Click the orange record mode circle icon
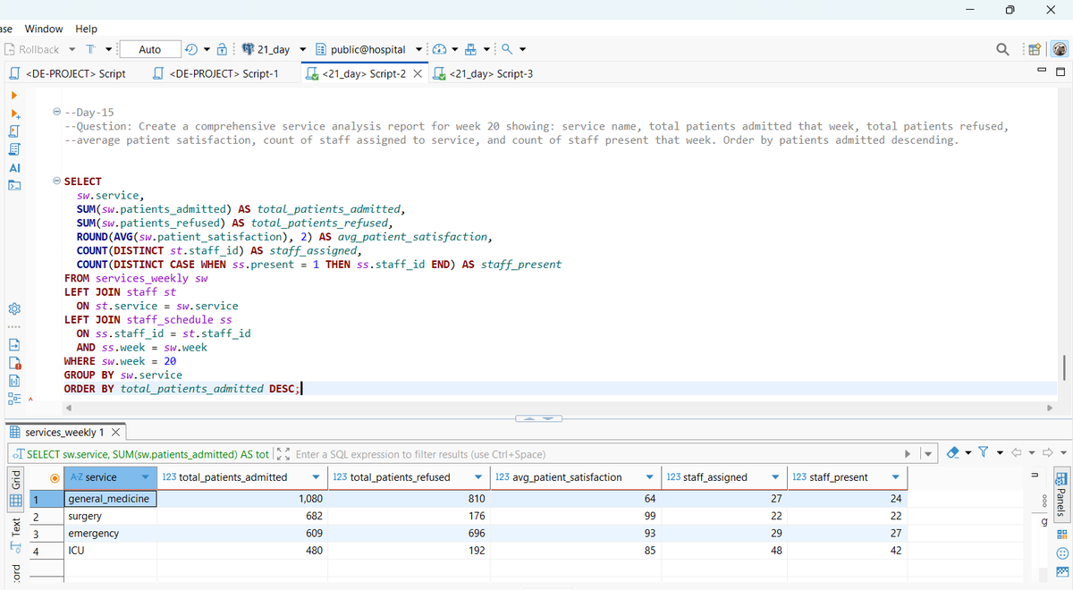Screen dimensions: 1073x590 point(55,477)
